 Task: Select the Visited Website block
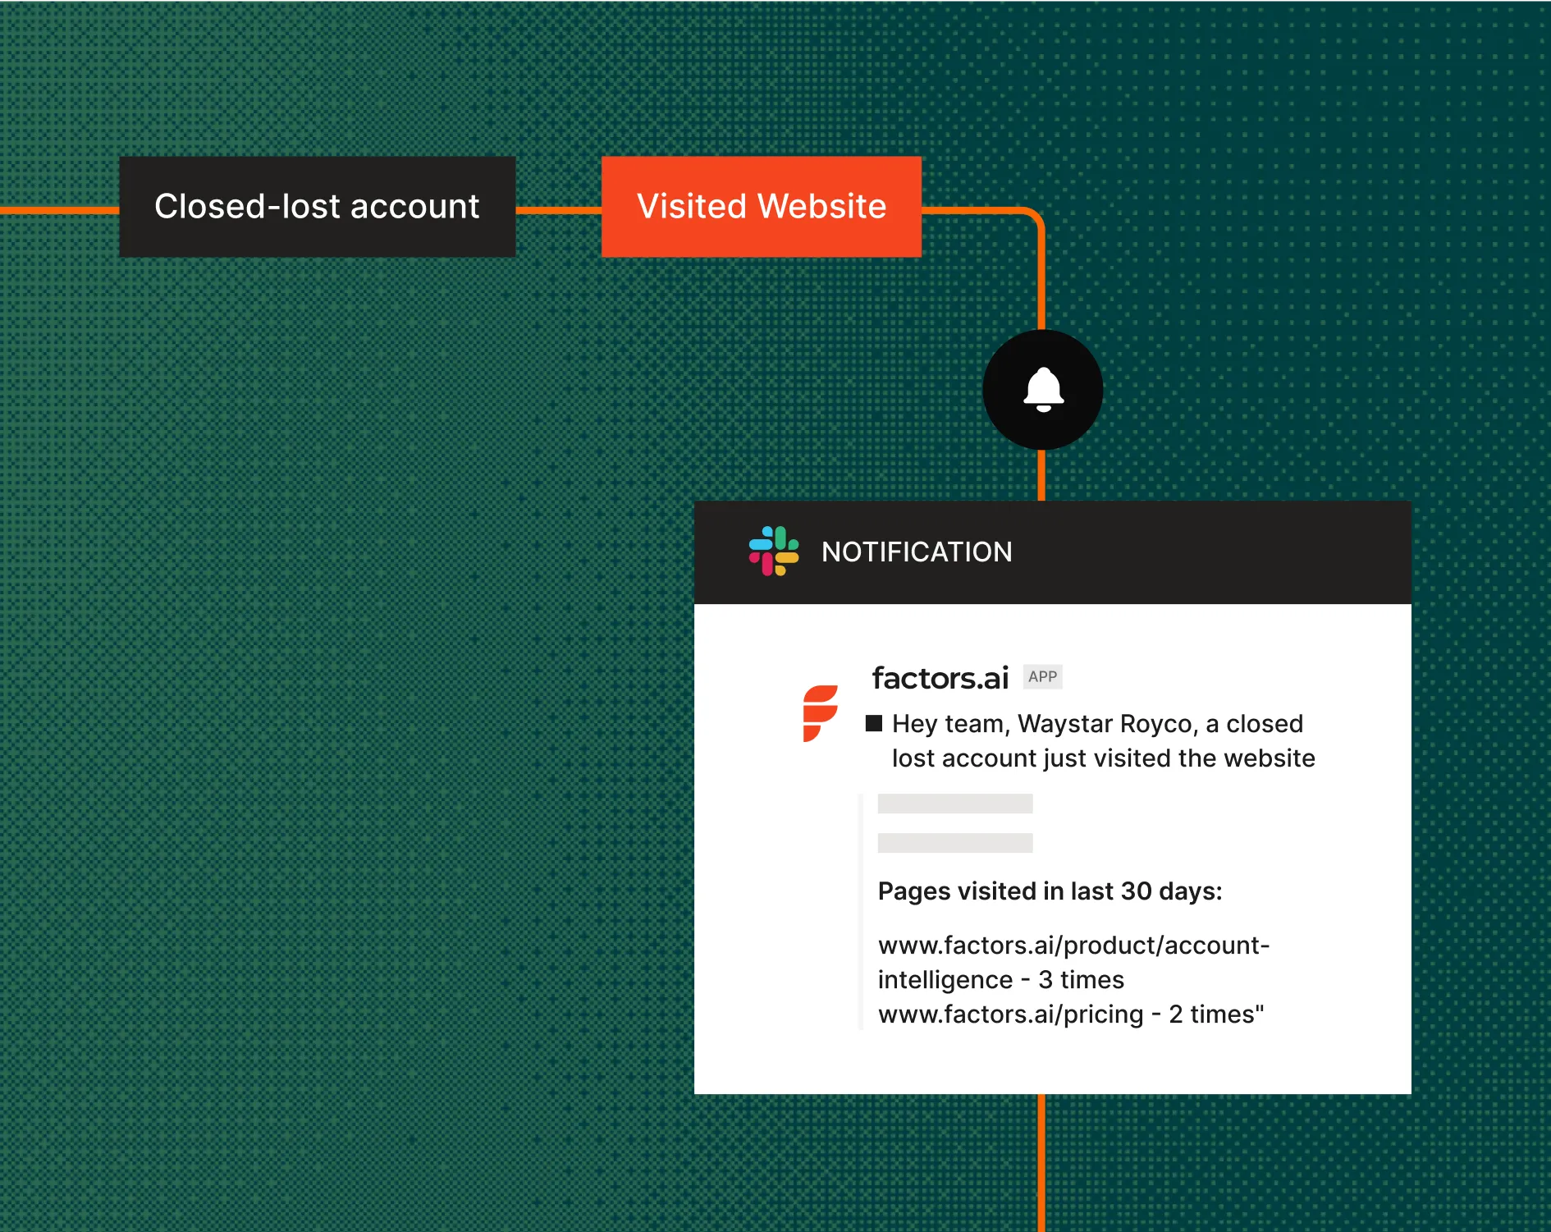point(762,207)
